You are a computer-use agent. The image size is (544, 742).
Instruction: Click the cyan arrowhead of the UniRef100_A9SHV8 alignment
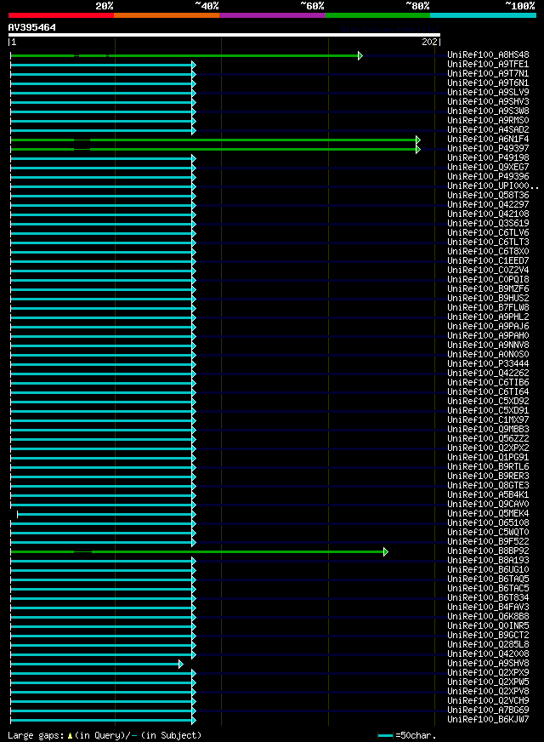pos(180,665)
